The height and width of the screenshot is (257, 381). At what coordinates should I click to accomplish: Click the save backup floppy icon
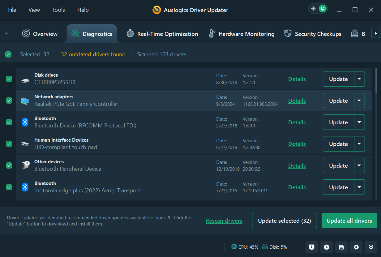click(x=341, y=247)
